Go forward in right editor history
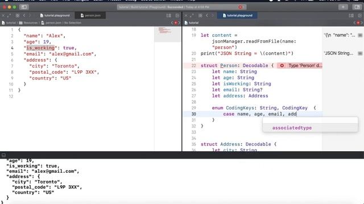This screenshot has height=204, width=364. (x=212, y=15)
